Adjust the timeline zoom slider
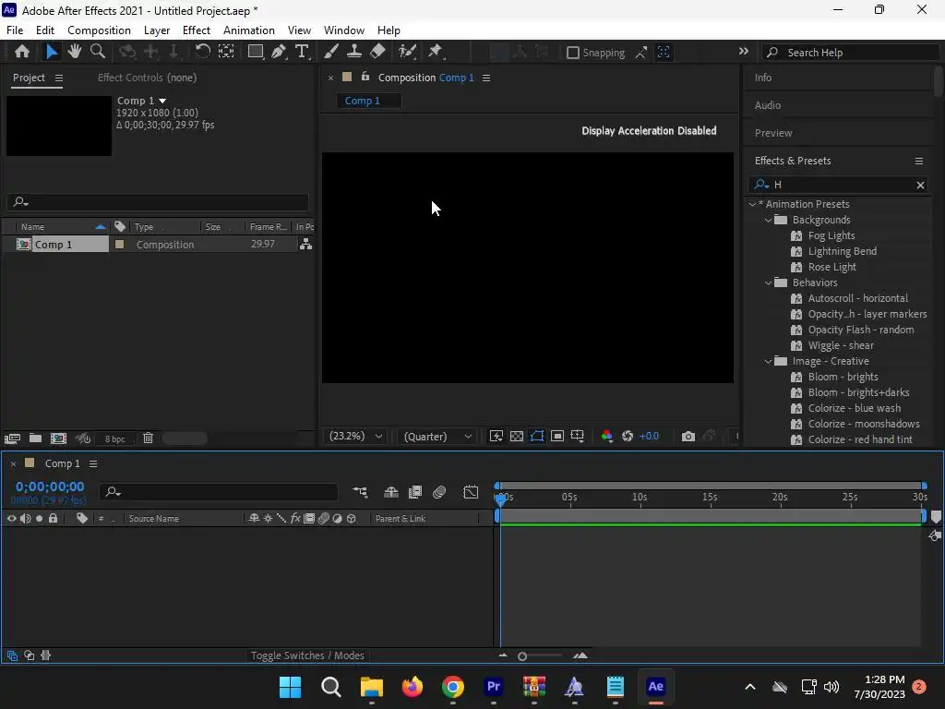 pyautogui.click(x=522, y=656)
